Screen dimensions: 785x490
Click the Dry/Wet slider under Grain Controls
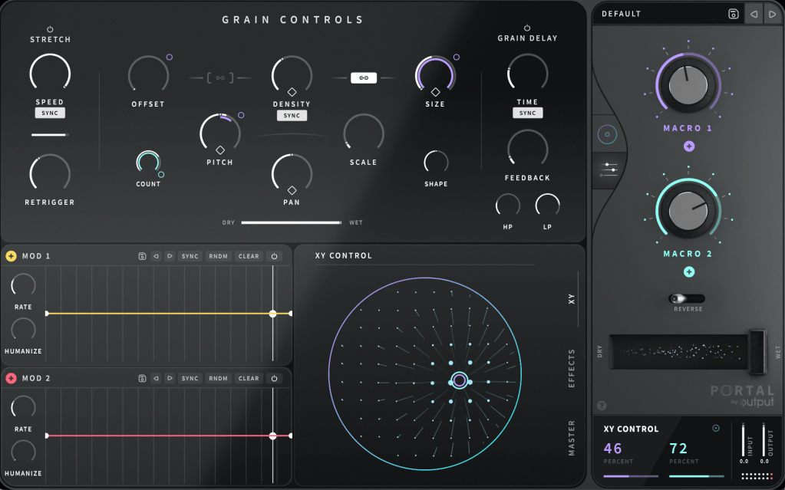pos(291,222)
